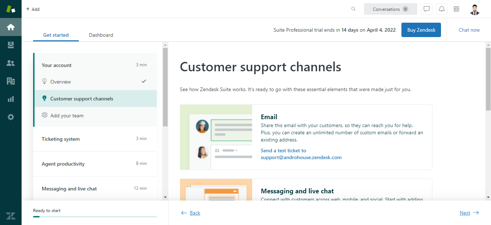
Task: Expand the Agent productivity section
Action: pos(95,164)
